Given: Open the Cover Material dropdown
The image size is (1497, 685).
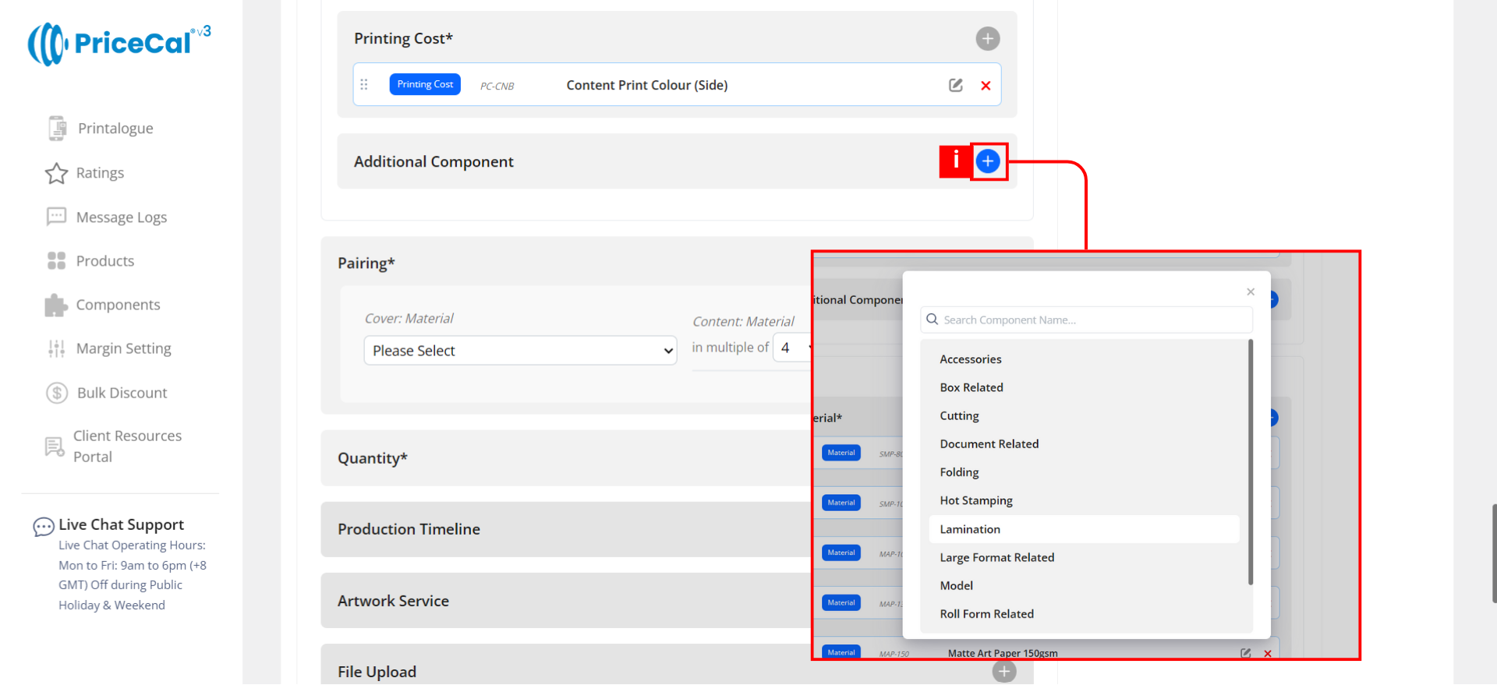Looking at the screenshot, I should [x=519, y=351].
